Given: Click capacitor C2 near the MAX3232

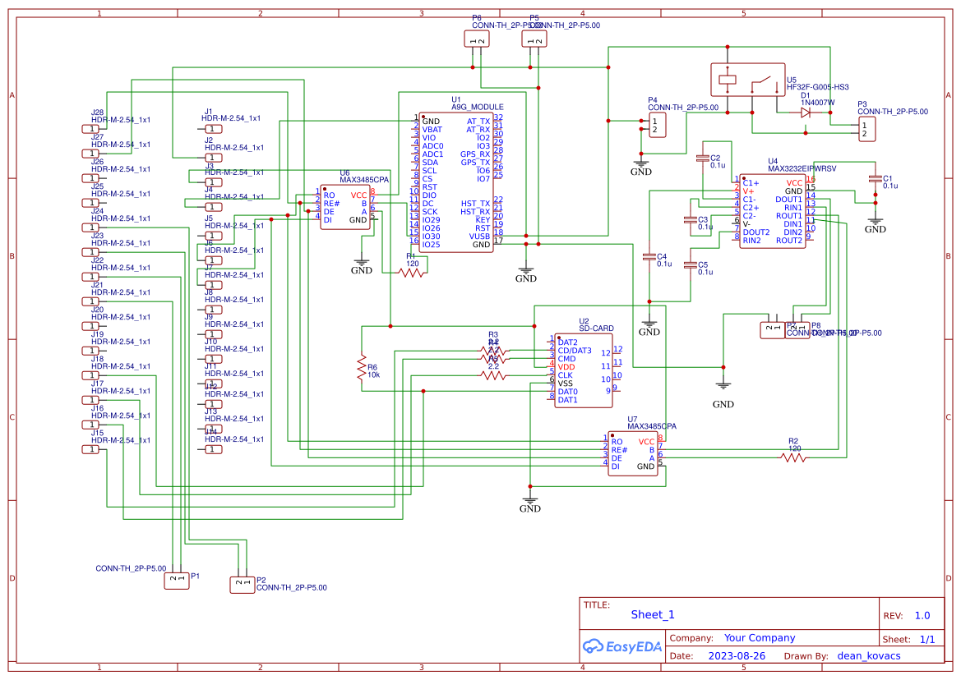Looking at the screenshot, I should pos(703,158).
